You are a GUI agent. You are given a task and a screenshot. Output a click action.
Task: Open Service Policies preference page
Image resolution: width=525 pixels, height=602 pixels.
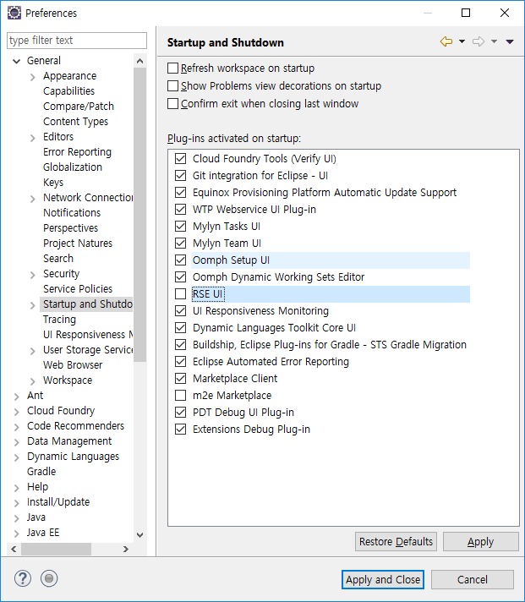tap(78, 288)
